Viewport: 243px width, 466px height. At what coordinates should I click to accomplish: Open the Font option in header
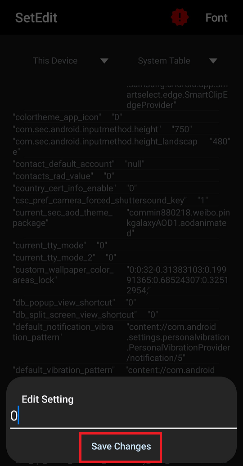click(216, 18)
